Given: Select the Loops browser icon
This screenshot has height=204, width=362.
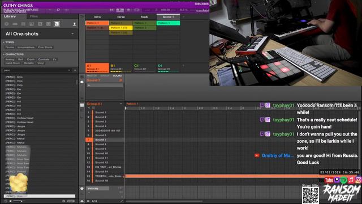Looking at the screenshot, I should click(x=48, y=24).
